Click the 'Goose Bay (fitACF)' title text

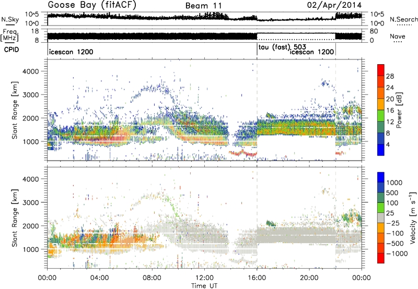(92, 5)
